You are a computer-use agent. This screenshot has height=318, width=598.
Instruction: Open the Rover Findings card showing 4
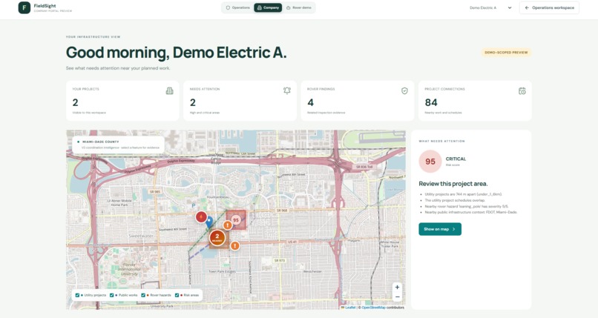click(358, 101)
